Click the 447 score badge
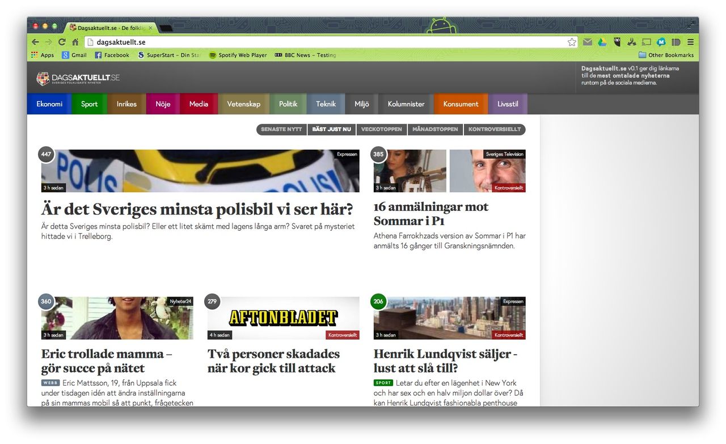 point(46,154)
